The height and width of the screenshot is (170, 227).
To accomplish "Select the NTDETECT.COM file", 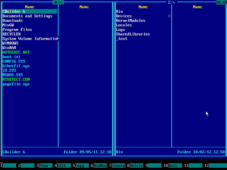I will point(16,79).
